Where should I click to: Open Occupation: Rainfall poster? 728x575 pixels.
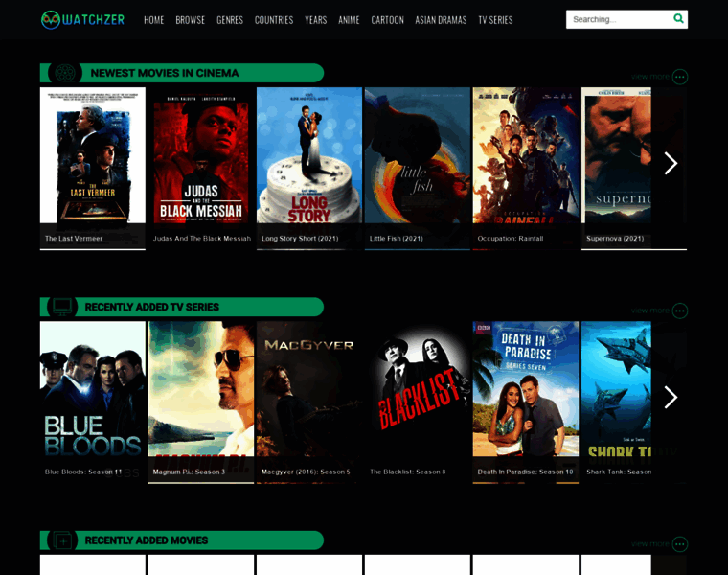click(x=526, y=168)
